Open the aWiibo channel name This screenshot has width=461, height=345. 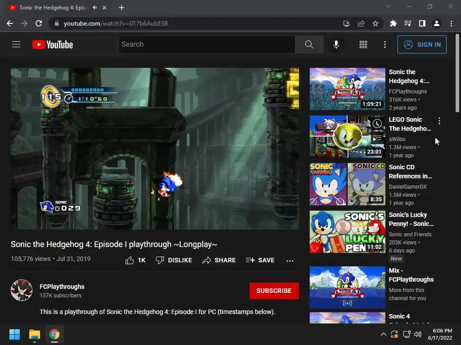coord(397,139)
